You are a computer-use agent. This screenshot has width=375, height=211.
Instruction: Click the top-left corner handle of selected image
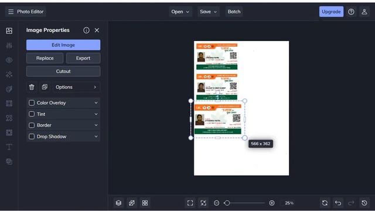pyautogui.click(x=190, y=101)
